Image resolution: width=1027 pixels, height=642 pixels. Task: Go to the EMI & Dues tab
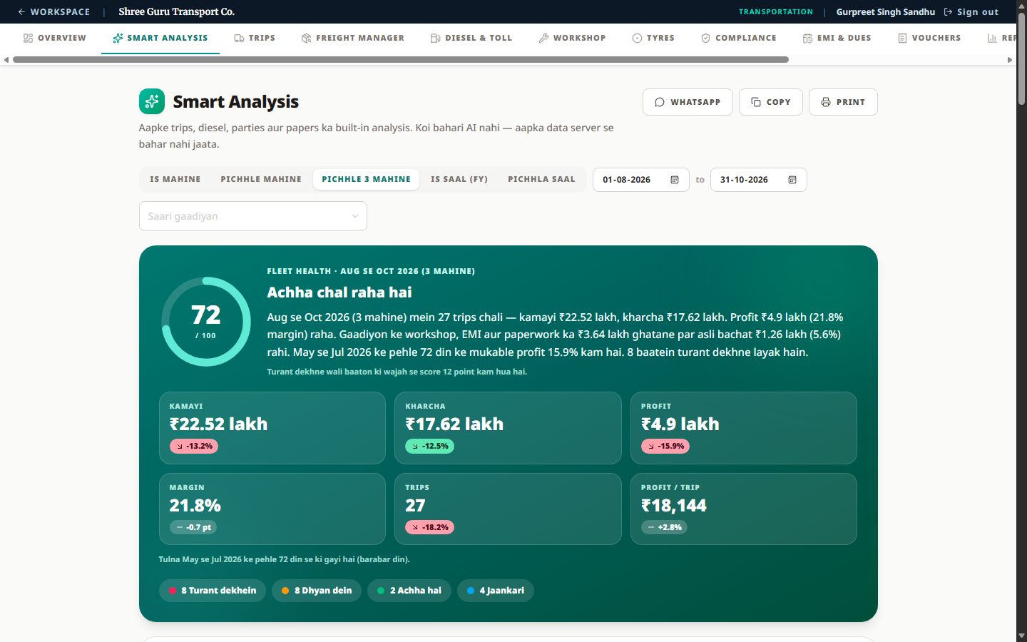tap(837, 38)
